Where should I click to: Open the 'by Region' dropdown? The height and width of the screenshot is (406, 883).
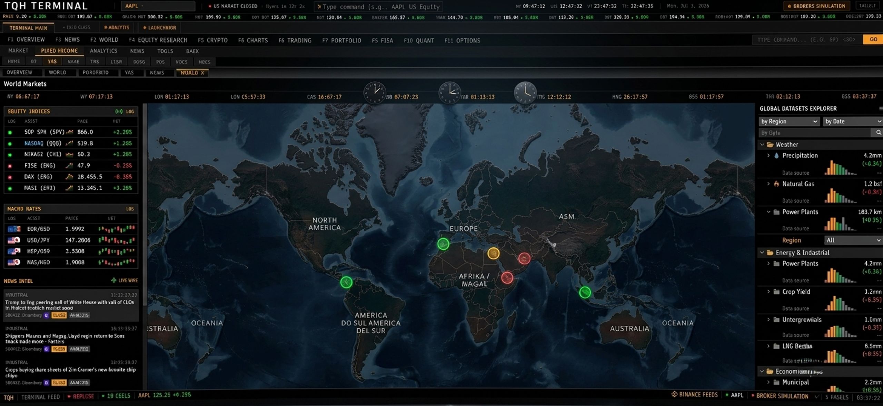coord(789,122)
